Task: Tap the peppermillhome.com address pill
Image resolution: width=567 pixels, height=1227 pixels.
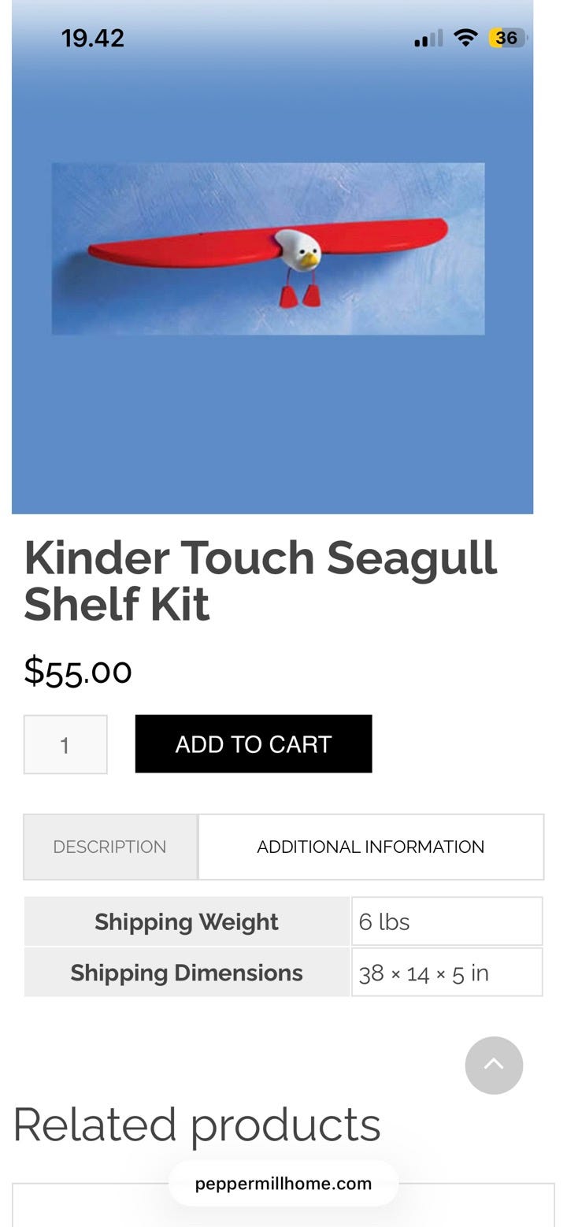Action: (283, 1183)
